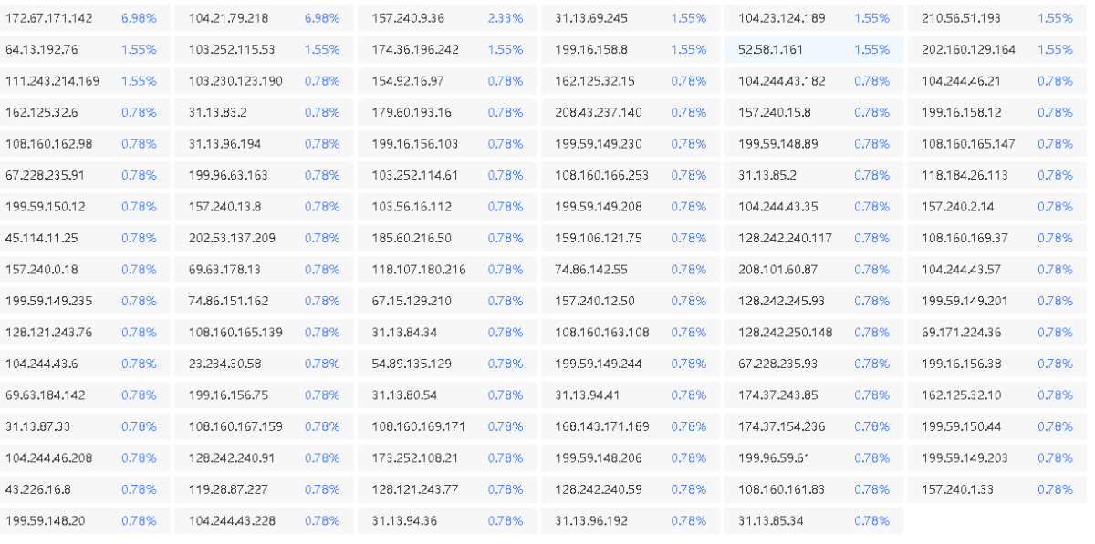
Task: Click the 6.98% link beside 172.67.171.142
Action: coord(139,18)
